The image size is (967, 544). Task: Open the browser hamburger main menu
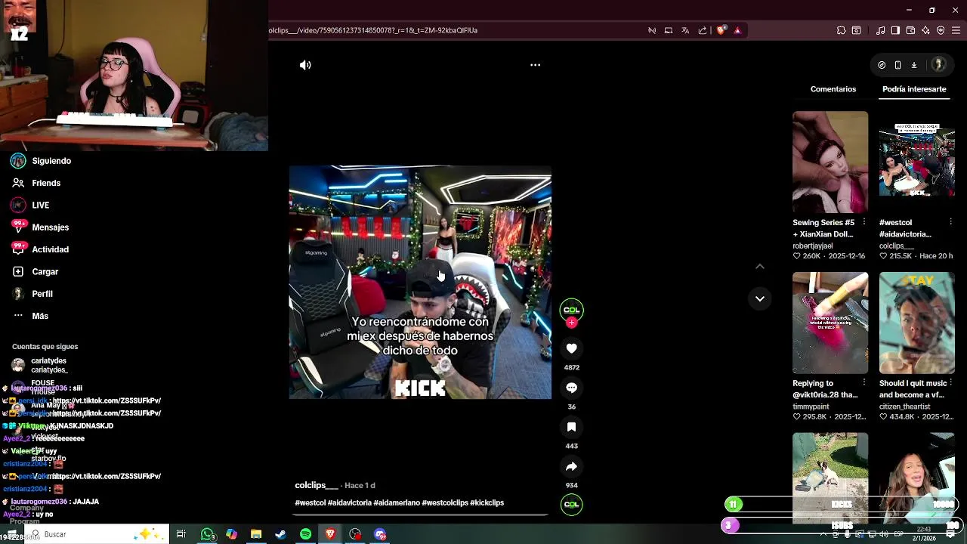pyautogui.click(x=956, y=30)
